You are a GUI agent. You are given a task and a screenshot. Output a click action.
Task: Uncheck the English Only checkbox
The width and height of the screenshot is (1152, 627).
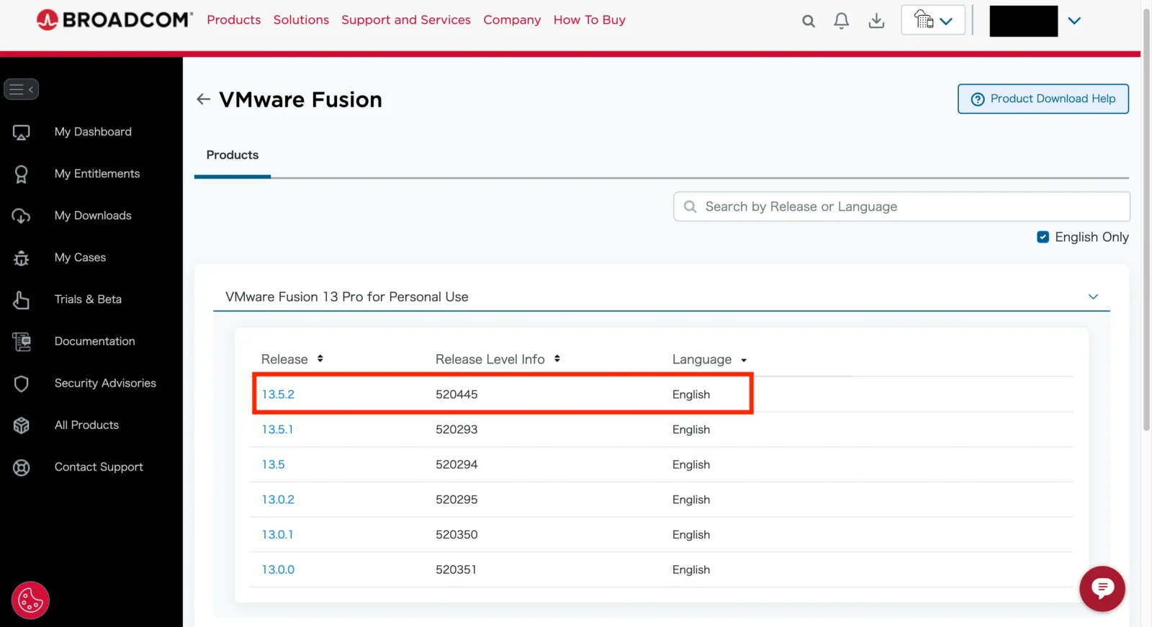1043,237
